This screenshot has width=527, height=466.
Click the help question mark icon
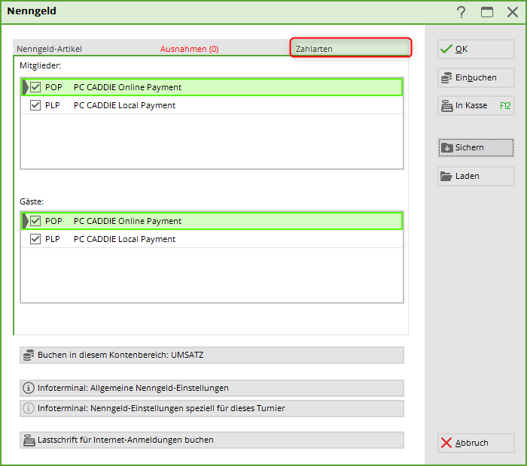click(x=461, y=12)
